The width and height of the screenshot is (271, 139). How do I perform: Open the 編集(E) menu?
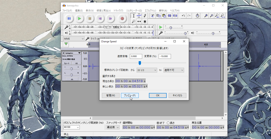tap(79, 11)
